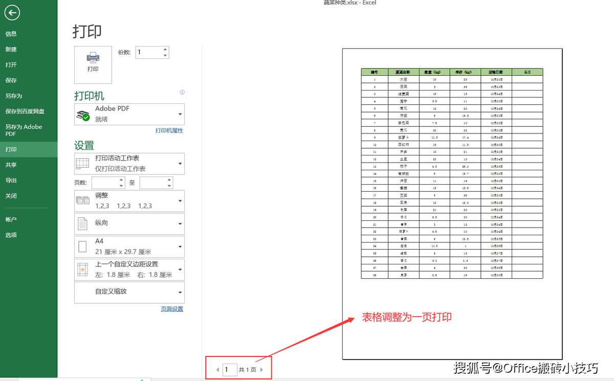This screenshot has height=381, width=614.
Task: Click the starting page number field
Action: tap(105, 183)
